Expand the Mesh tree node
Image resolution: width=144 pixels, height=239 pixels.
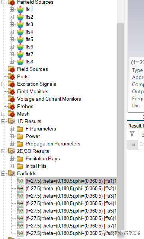[3, 114]
